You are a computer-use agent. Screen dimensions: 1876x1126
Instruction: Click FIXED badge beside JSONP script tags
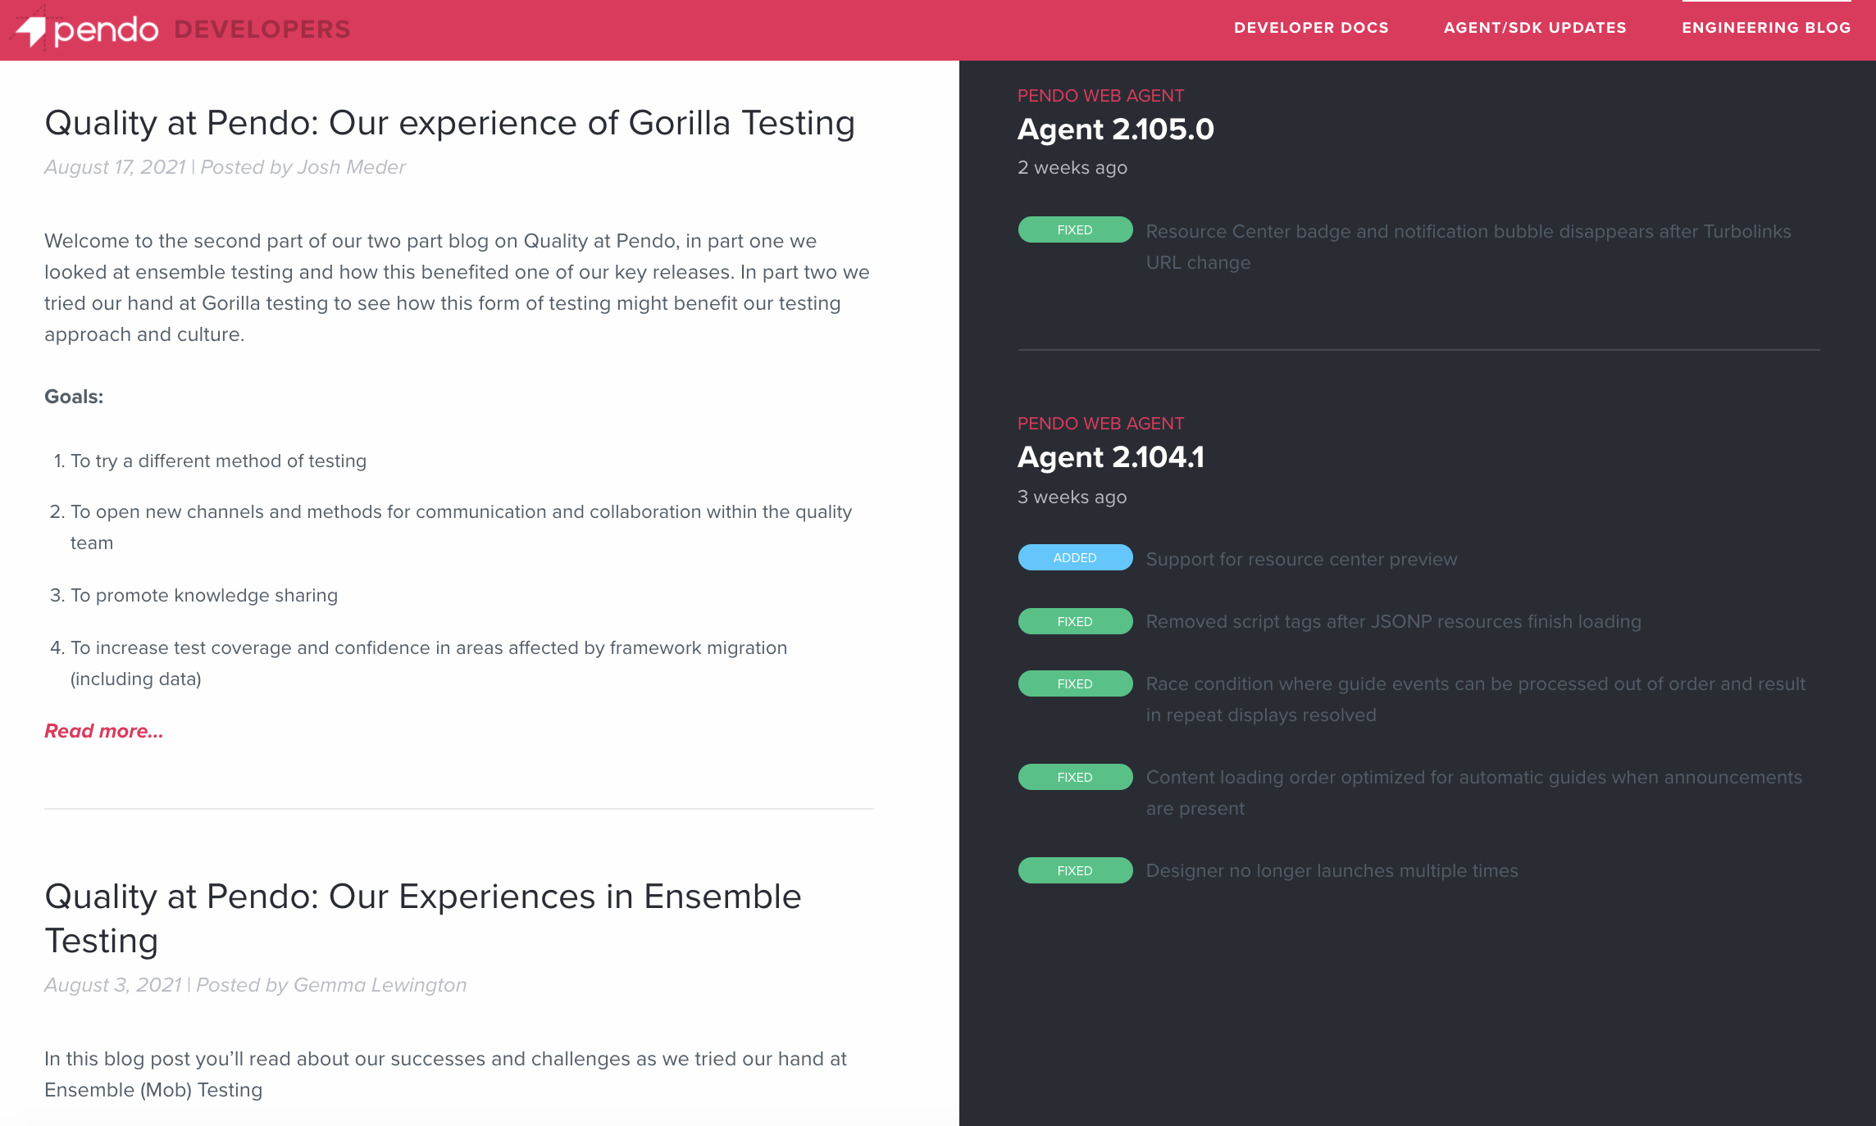click(x=1075, y=622)
